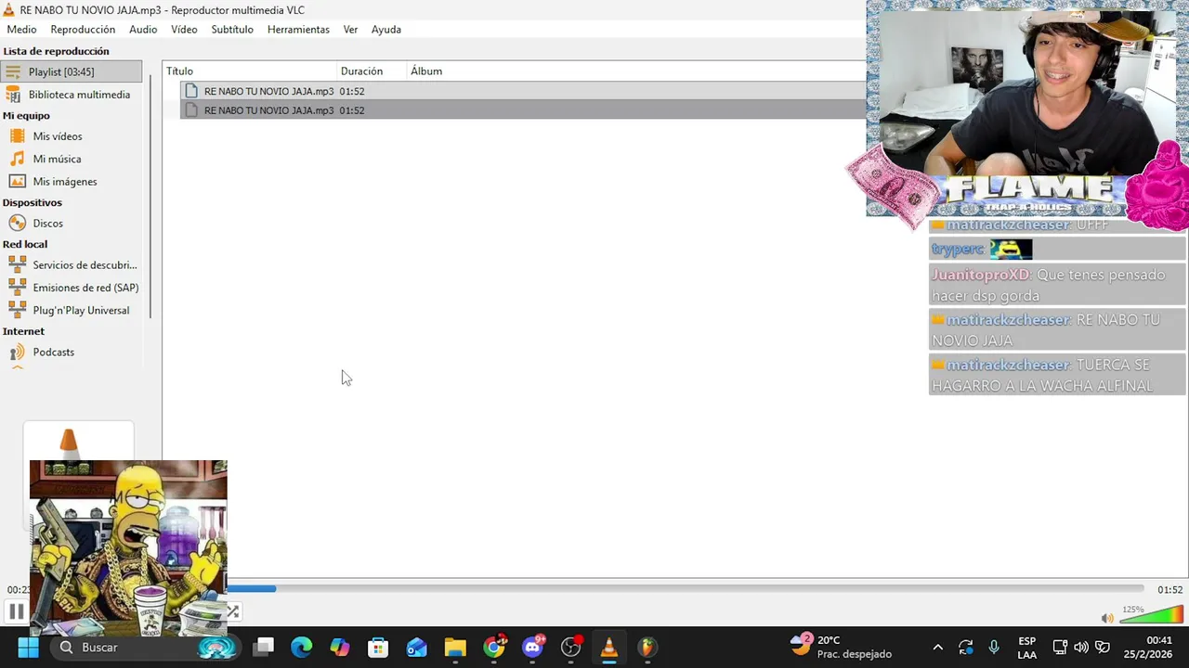The width and height of the screenshot is (1189, 668).
Task: Click the Mis música note icon
Action: [x=17, y=159]
